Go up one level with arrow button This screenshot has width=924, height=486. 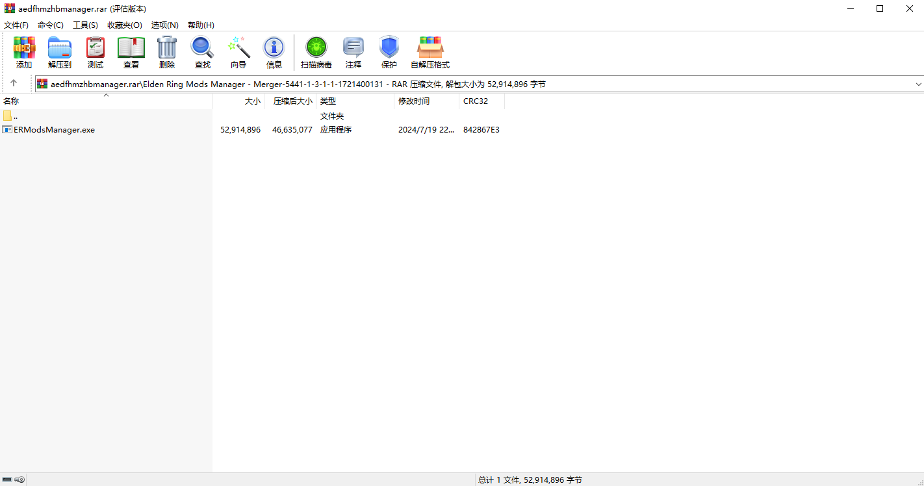(14, 84)
